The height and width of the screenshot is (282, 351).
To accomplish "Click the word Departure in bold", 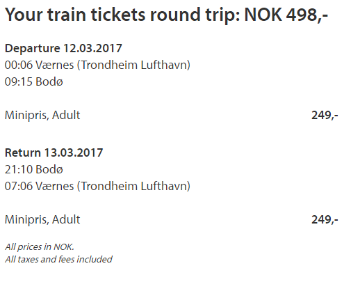I will tap(33, 49).
